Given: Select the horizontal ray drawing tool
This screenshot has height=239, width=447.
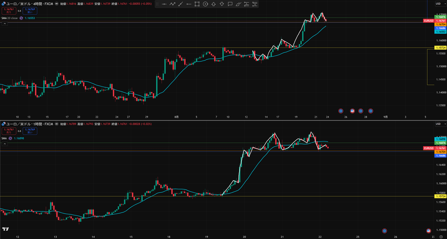Looking at the screenshot, I should 189,4.
